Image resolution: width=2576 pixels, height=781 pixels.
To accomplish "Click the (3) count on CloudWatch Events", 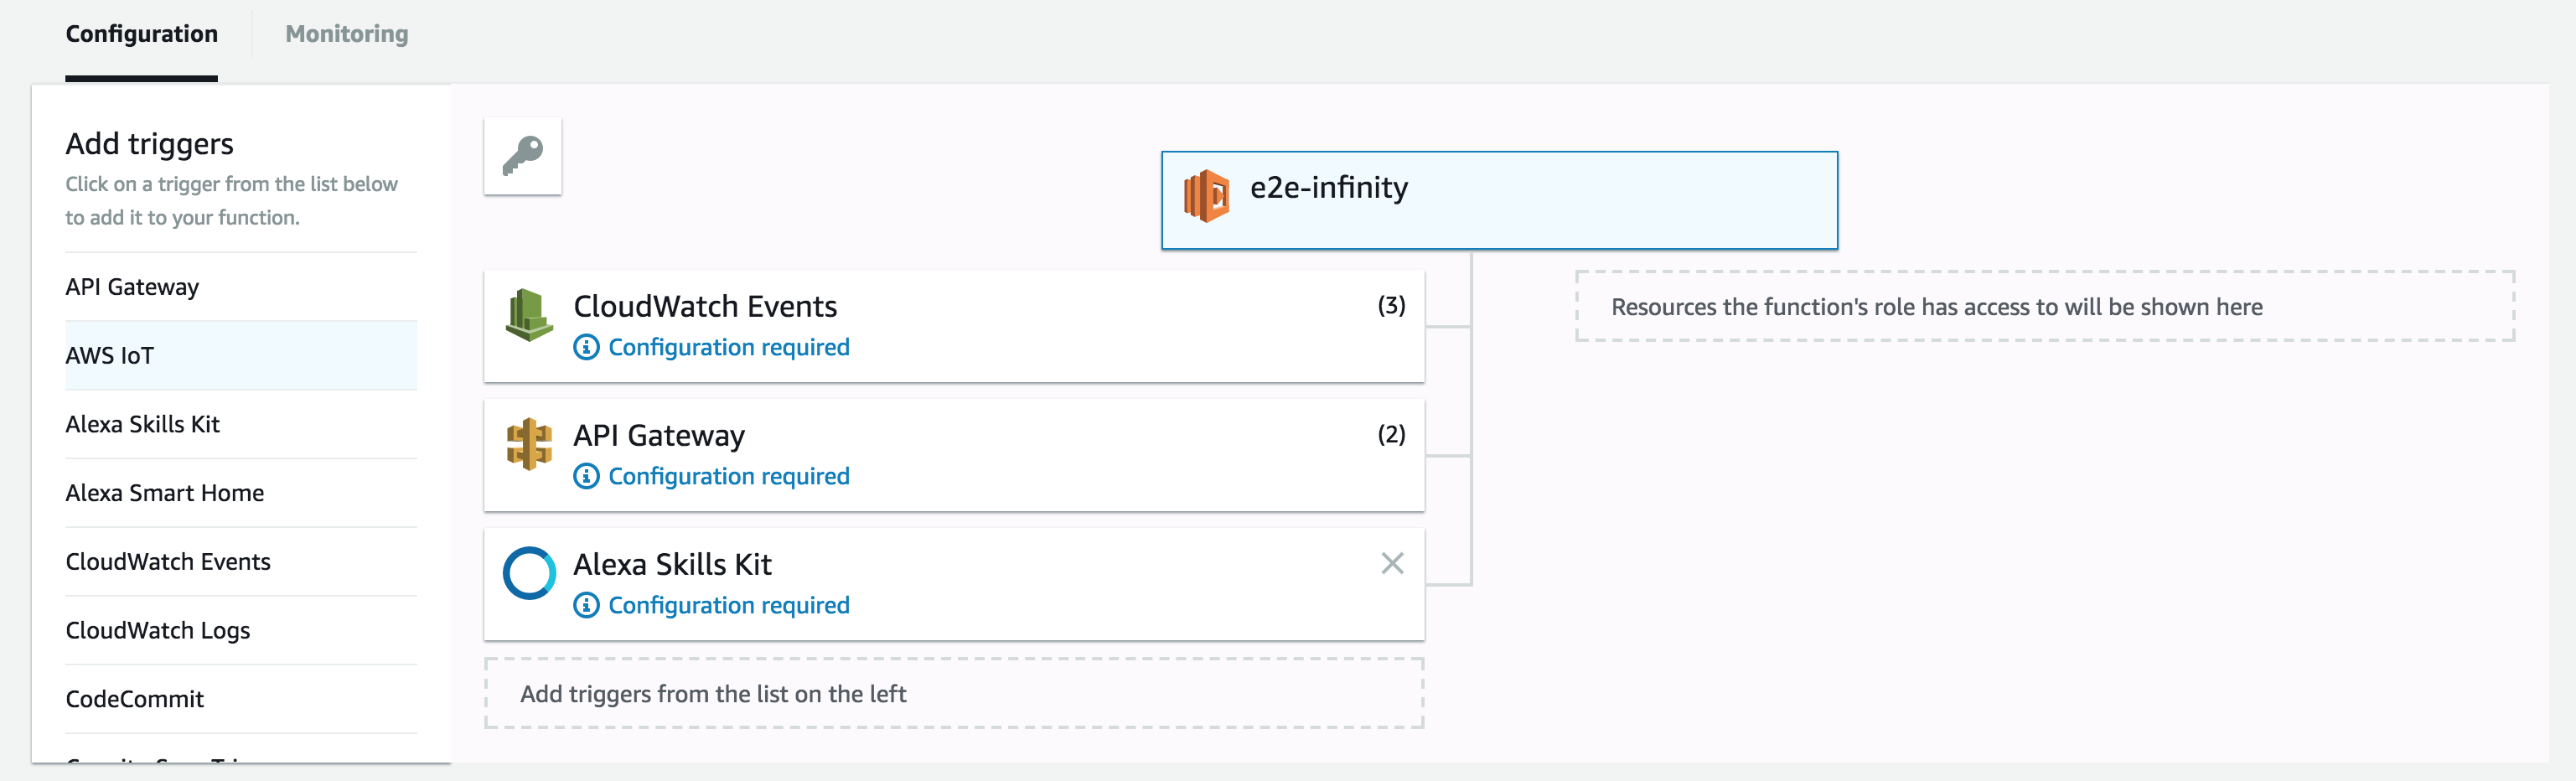I will (1391, 305).
